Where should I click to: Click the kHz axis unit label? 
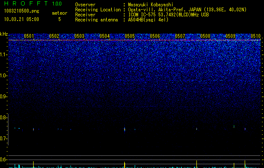4,34
